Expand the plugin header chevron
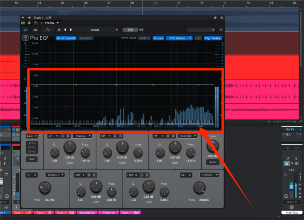This screenshot has width=304, height=220. [x=221, y=30]
